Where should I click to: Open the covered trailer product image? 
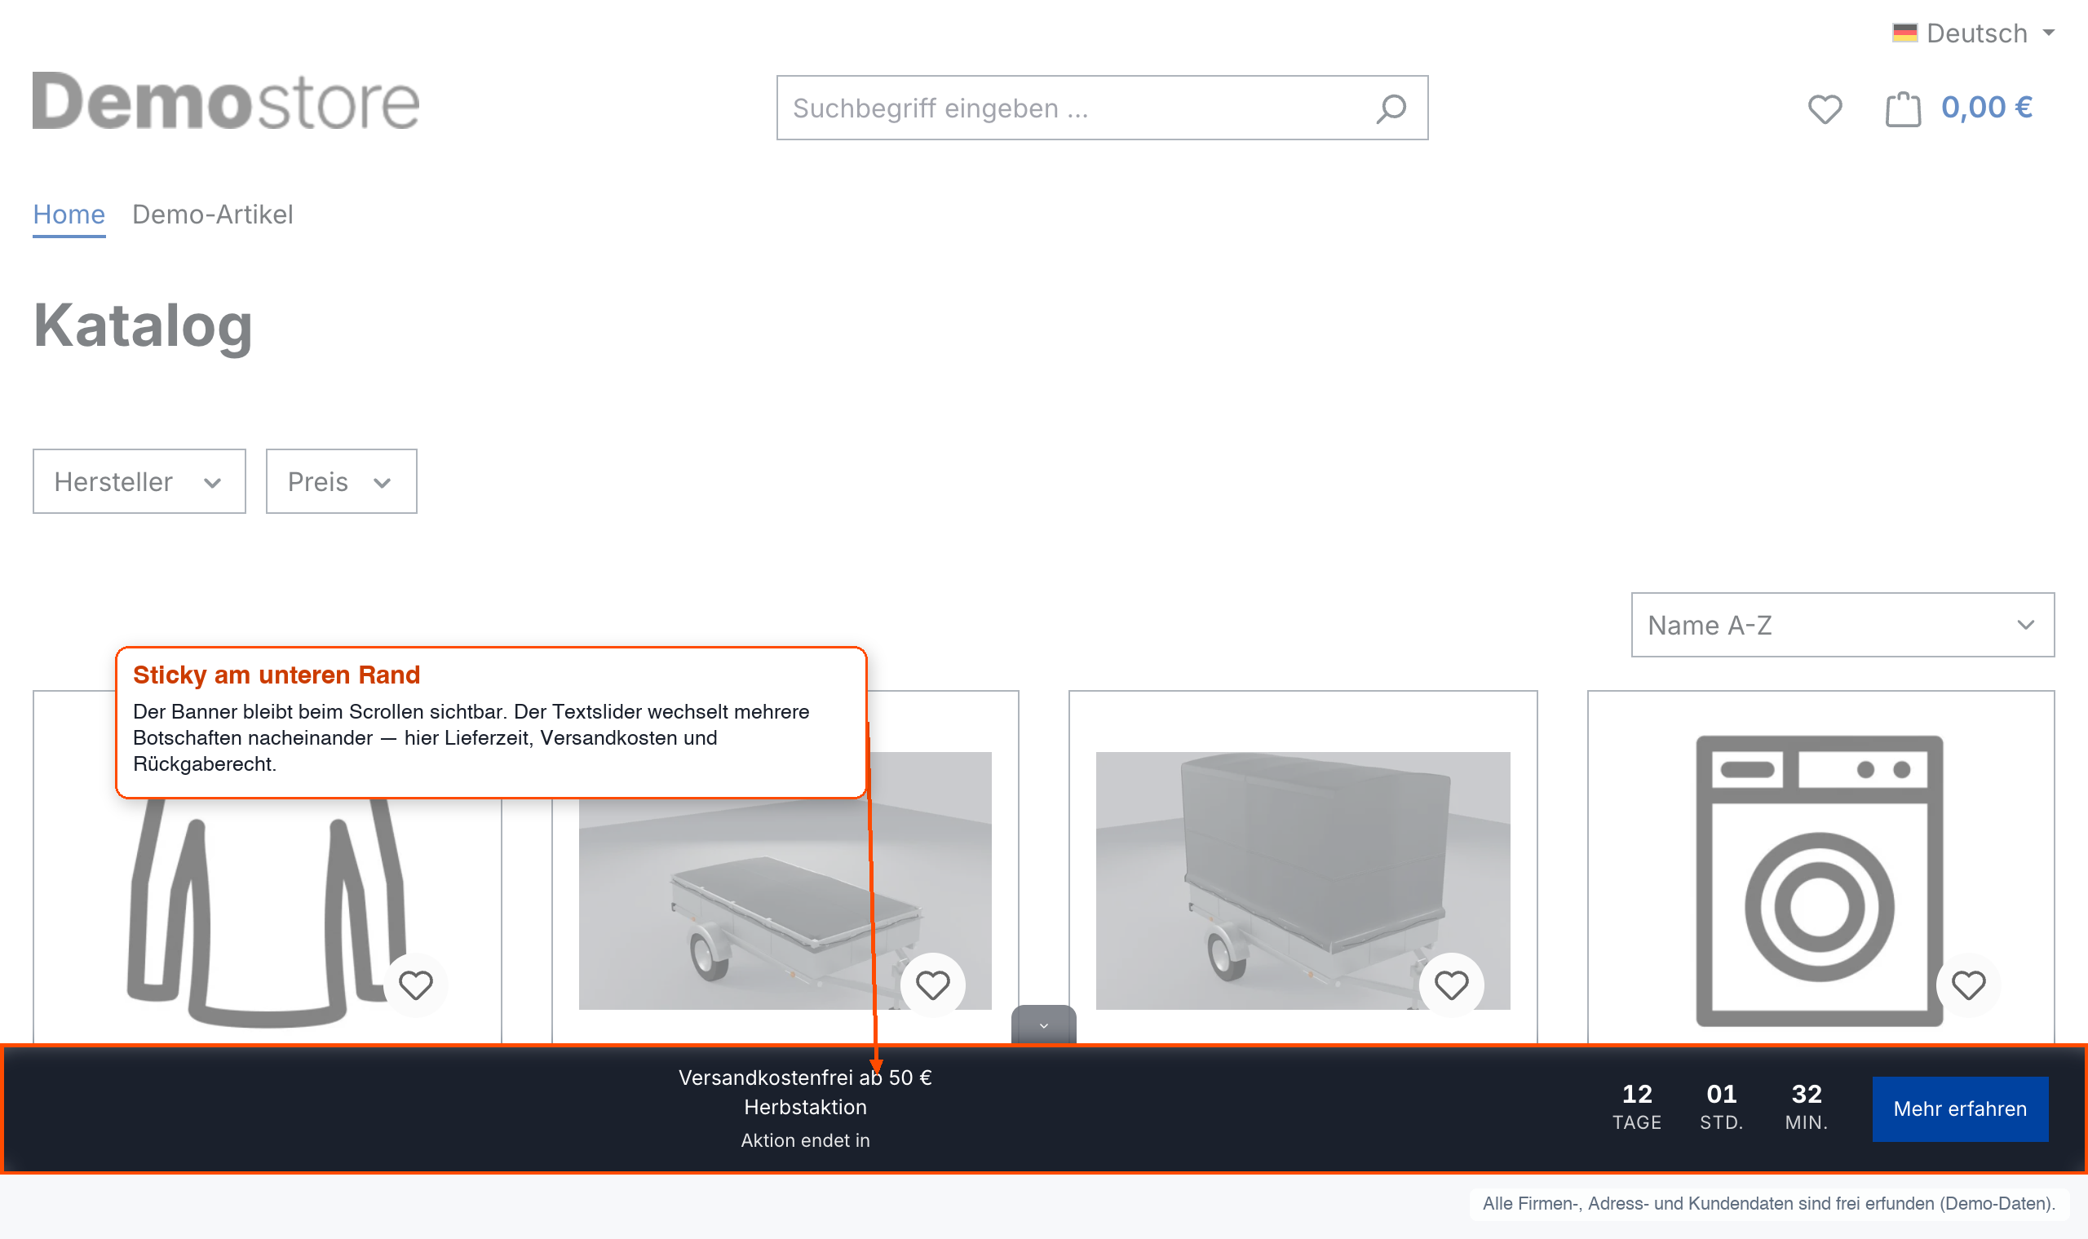point(1303,881)
